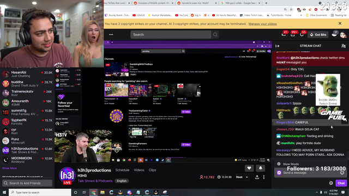Click Search to Add Friends field
Screen dimensions: 349x196
pos(27,183)
